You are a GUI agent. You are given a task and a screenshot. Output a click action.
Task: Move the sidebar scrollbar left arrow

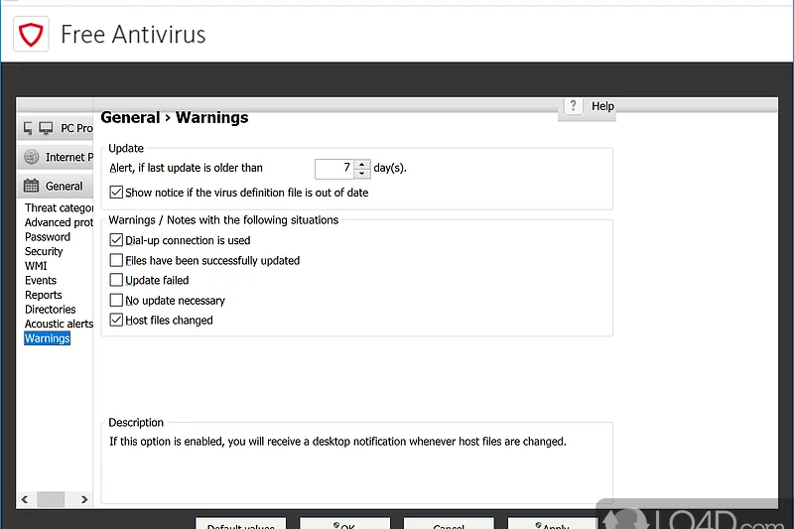point(25,499)
